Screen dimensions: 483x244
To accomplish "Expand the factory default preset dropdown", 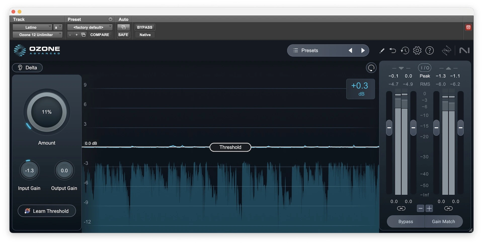I will (90, 27).
